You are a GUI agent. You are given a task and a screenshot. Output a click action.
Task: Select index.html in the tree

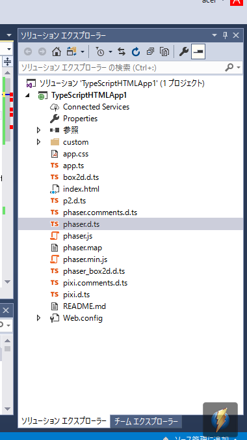[81, 189]
